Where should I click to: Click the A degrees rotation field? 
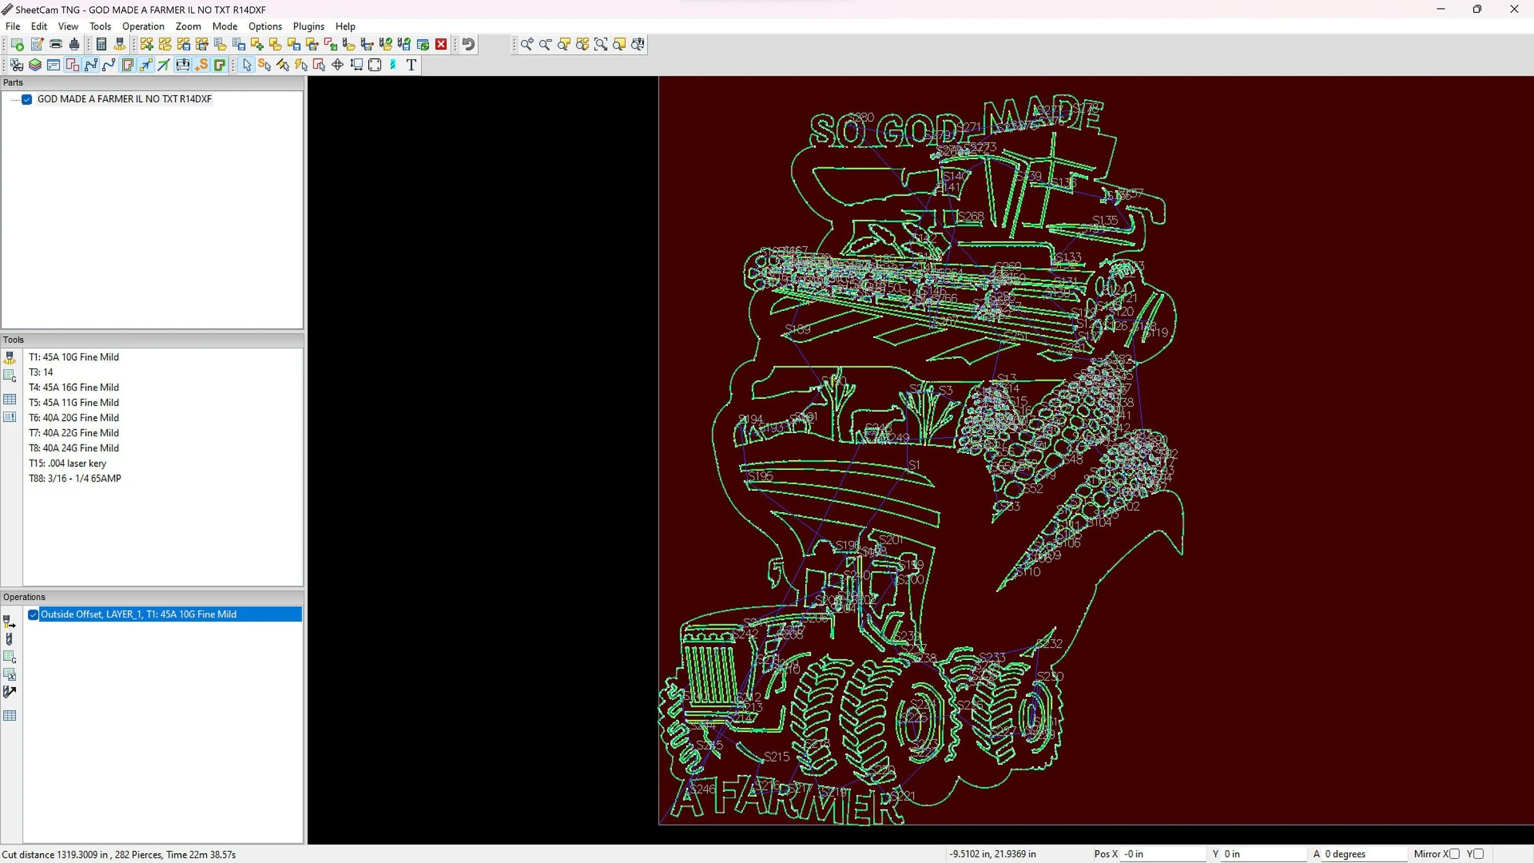[1363, 854]
